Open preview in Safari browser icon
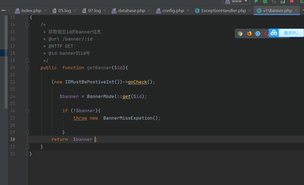Screen dimensions: 304x185 [258, 34]
